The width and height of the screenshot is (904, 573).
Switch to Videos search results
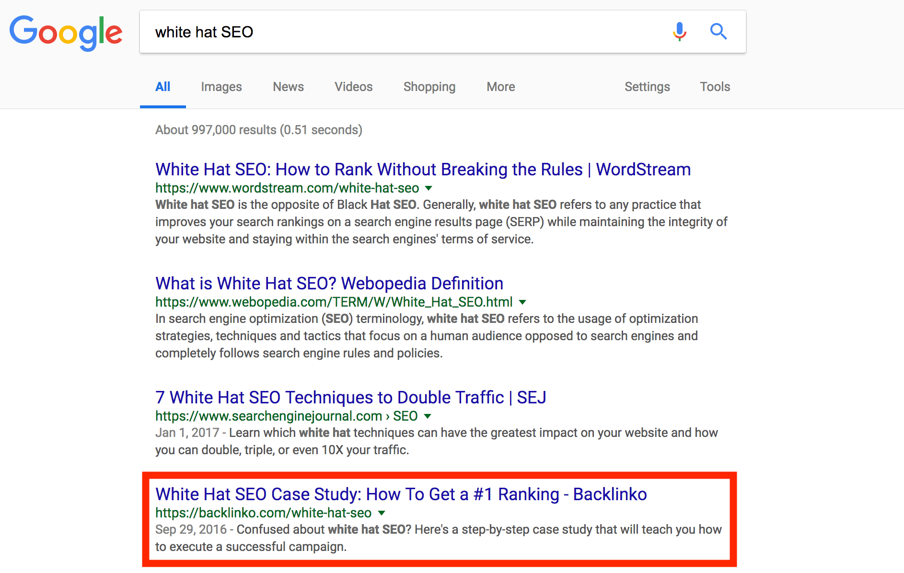pos(353,87)
